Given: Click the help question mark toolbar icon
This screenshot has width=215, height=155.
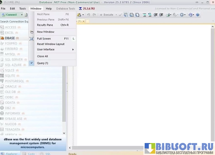Looking at the screenshot, I should pyautogui.click(x=198, y=15).
